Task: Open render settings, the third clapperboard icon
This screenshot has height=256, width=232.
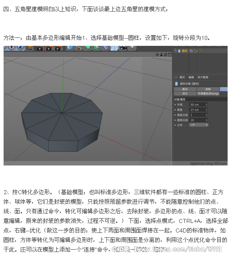Action: [x=58, y=48]
